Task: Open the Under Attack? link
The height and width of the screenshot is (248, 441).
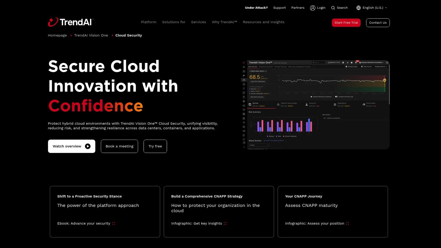Action: coord(256,8)
